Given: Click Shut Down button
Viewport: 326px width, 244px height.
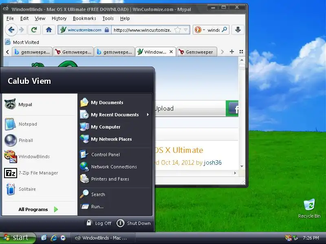Looking at the screenshot, I should coord(134,223).
